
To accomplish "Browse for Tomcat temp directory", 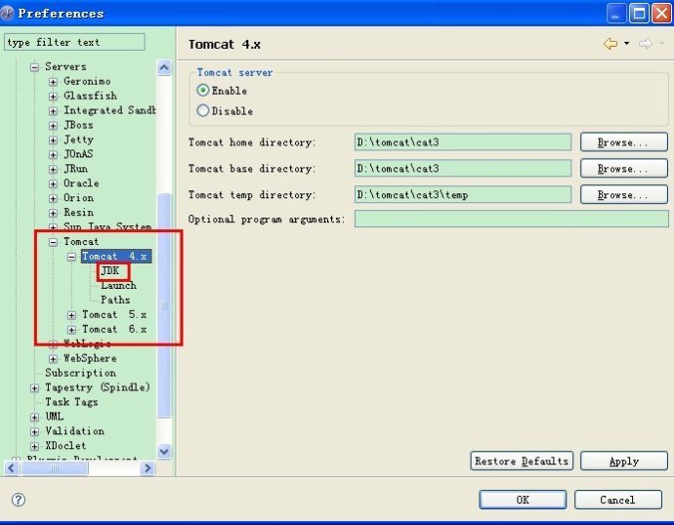I will click(623, 195).
